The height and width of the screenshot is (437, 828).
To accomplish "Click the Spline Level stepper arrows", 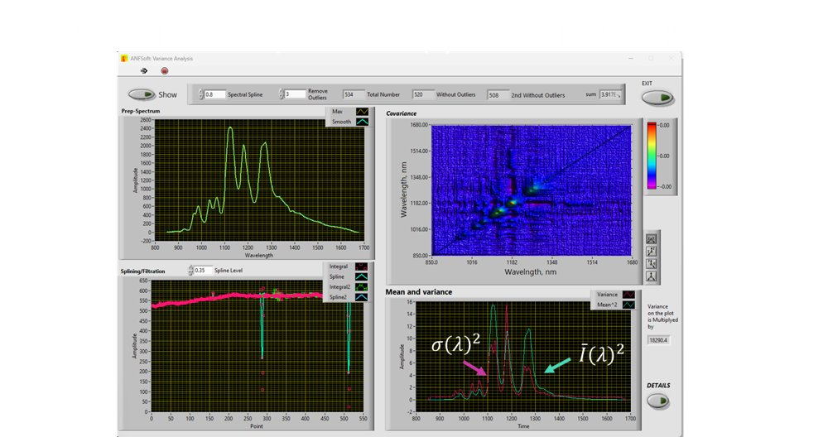I will coord(190,270).
